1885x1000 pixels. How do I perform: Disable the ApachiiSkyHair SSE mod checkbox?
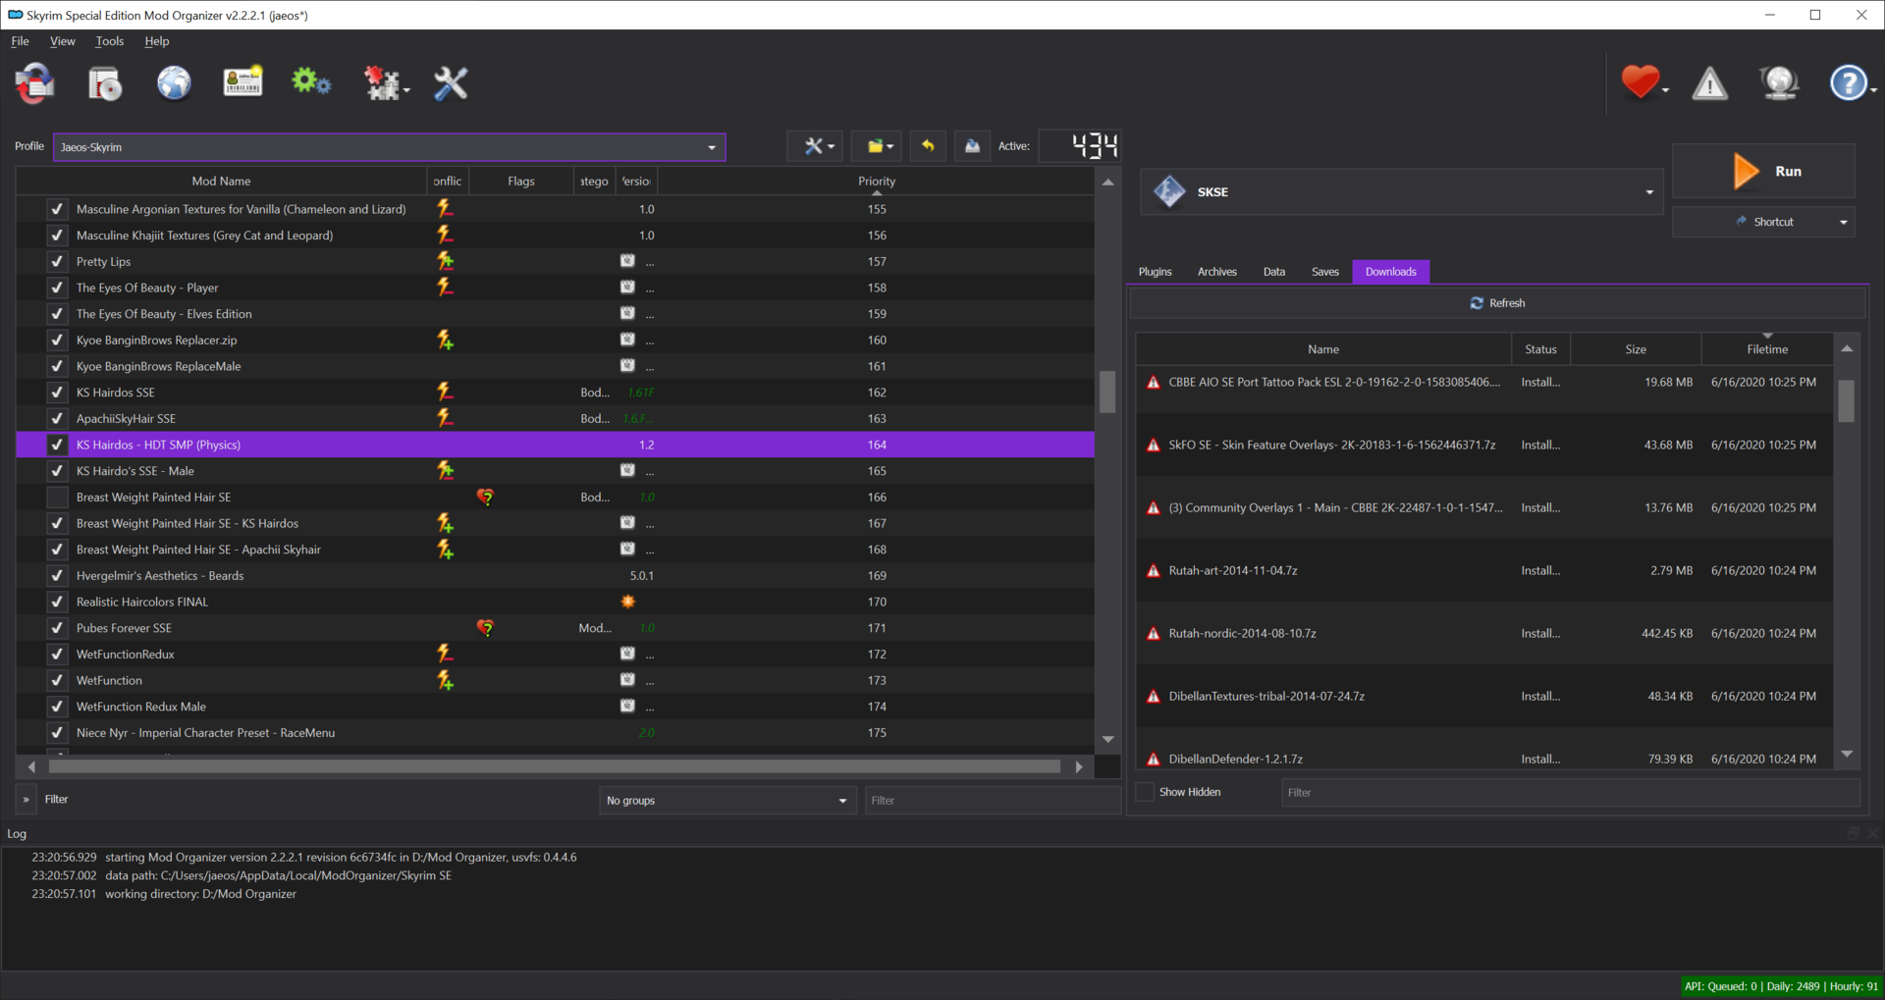(58, 419)
